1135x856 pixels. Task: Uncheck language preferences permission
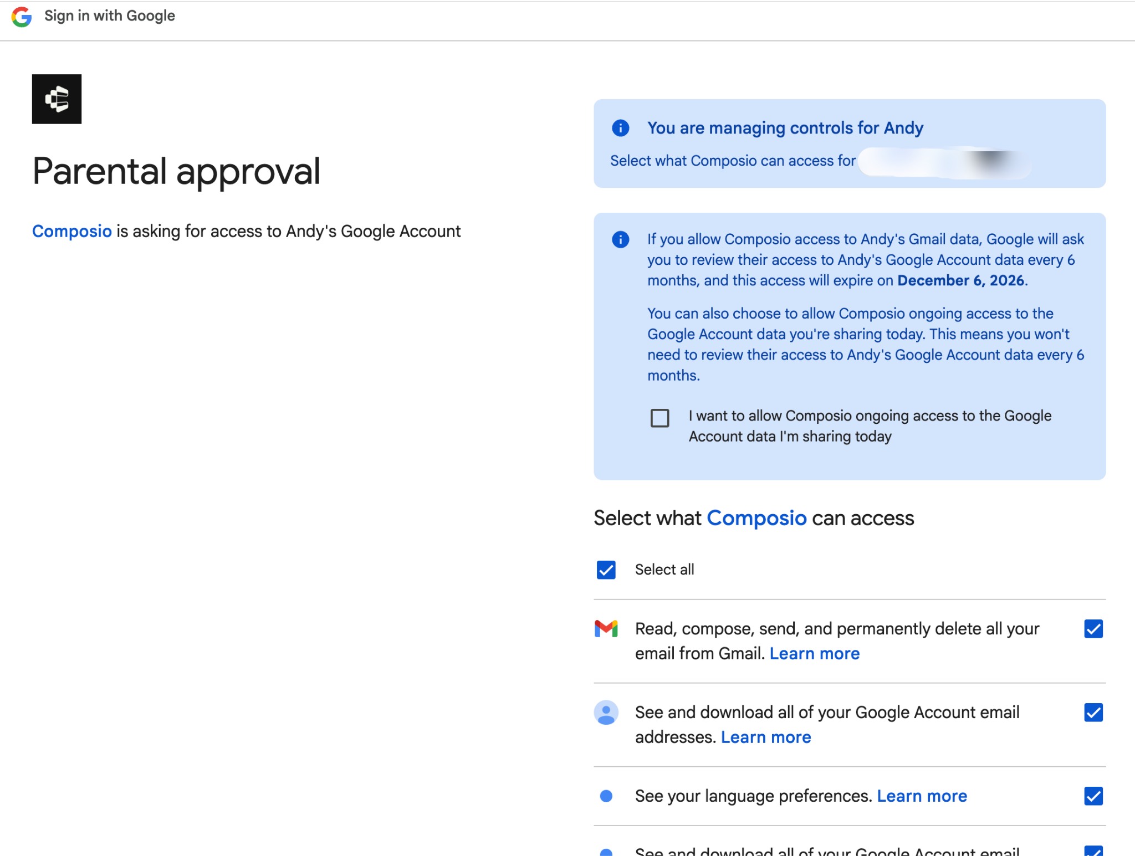(x=1093, y=796)
